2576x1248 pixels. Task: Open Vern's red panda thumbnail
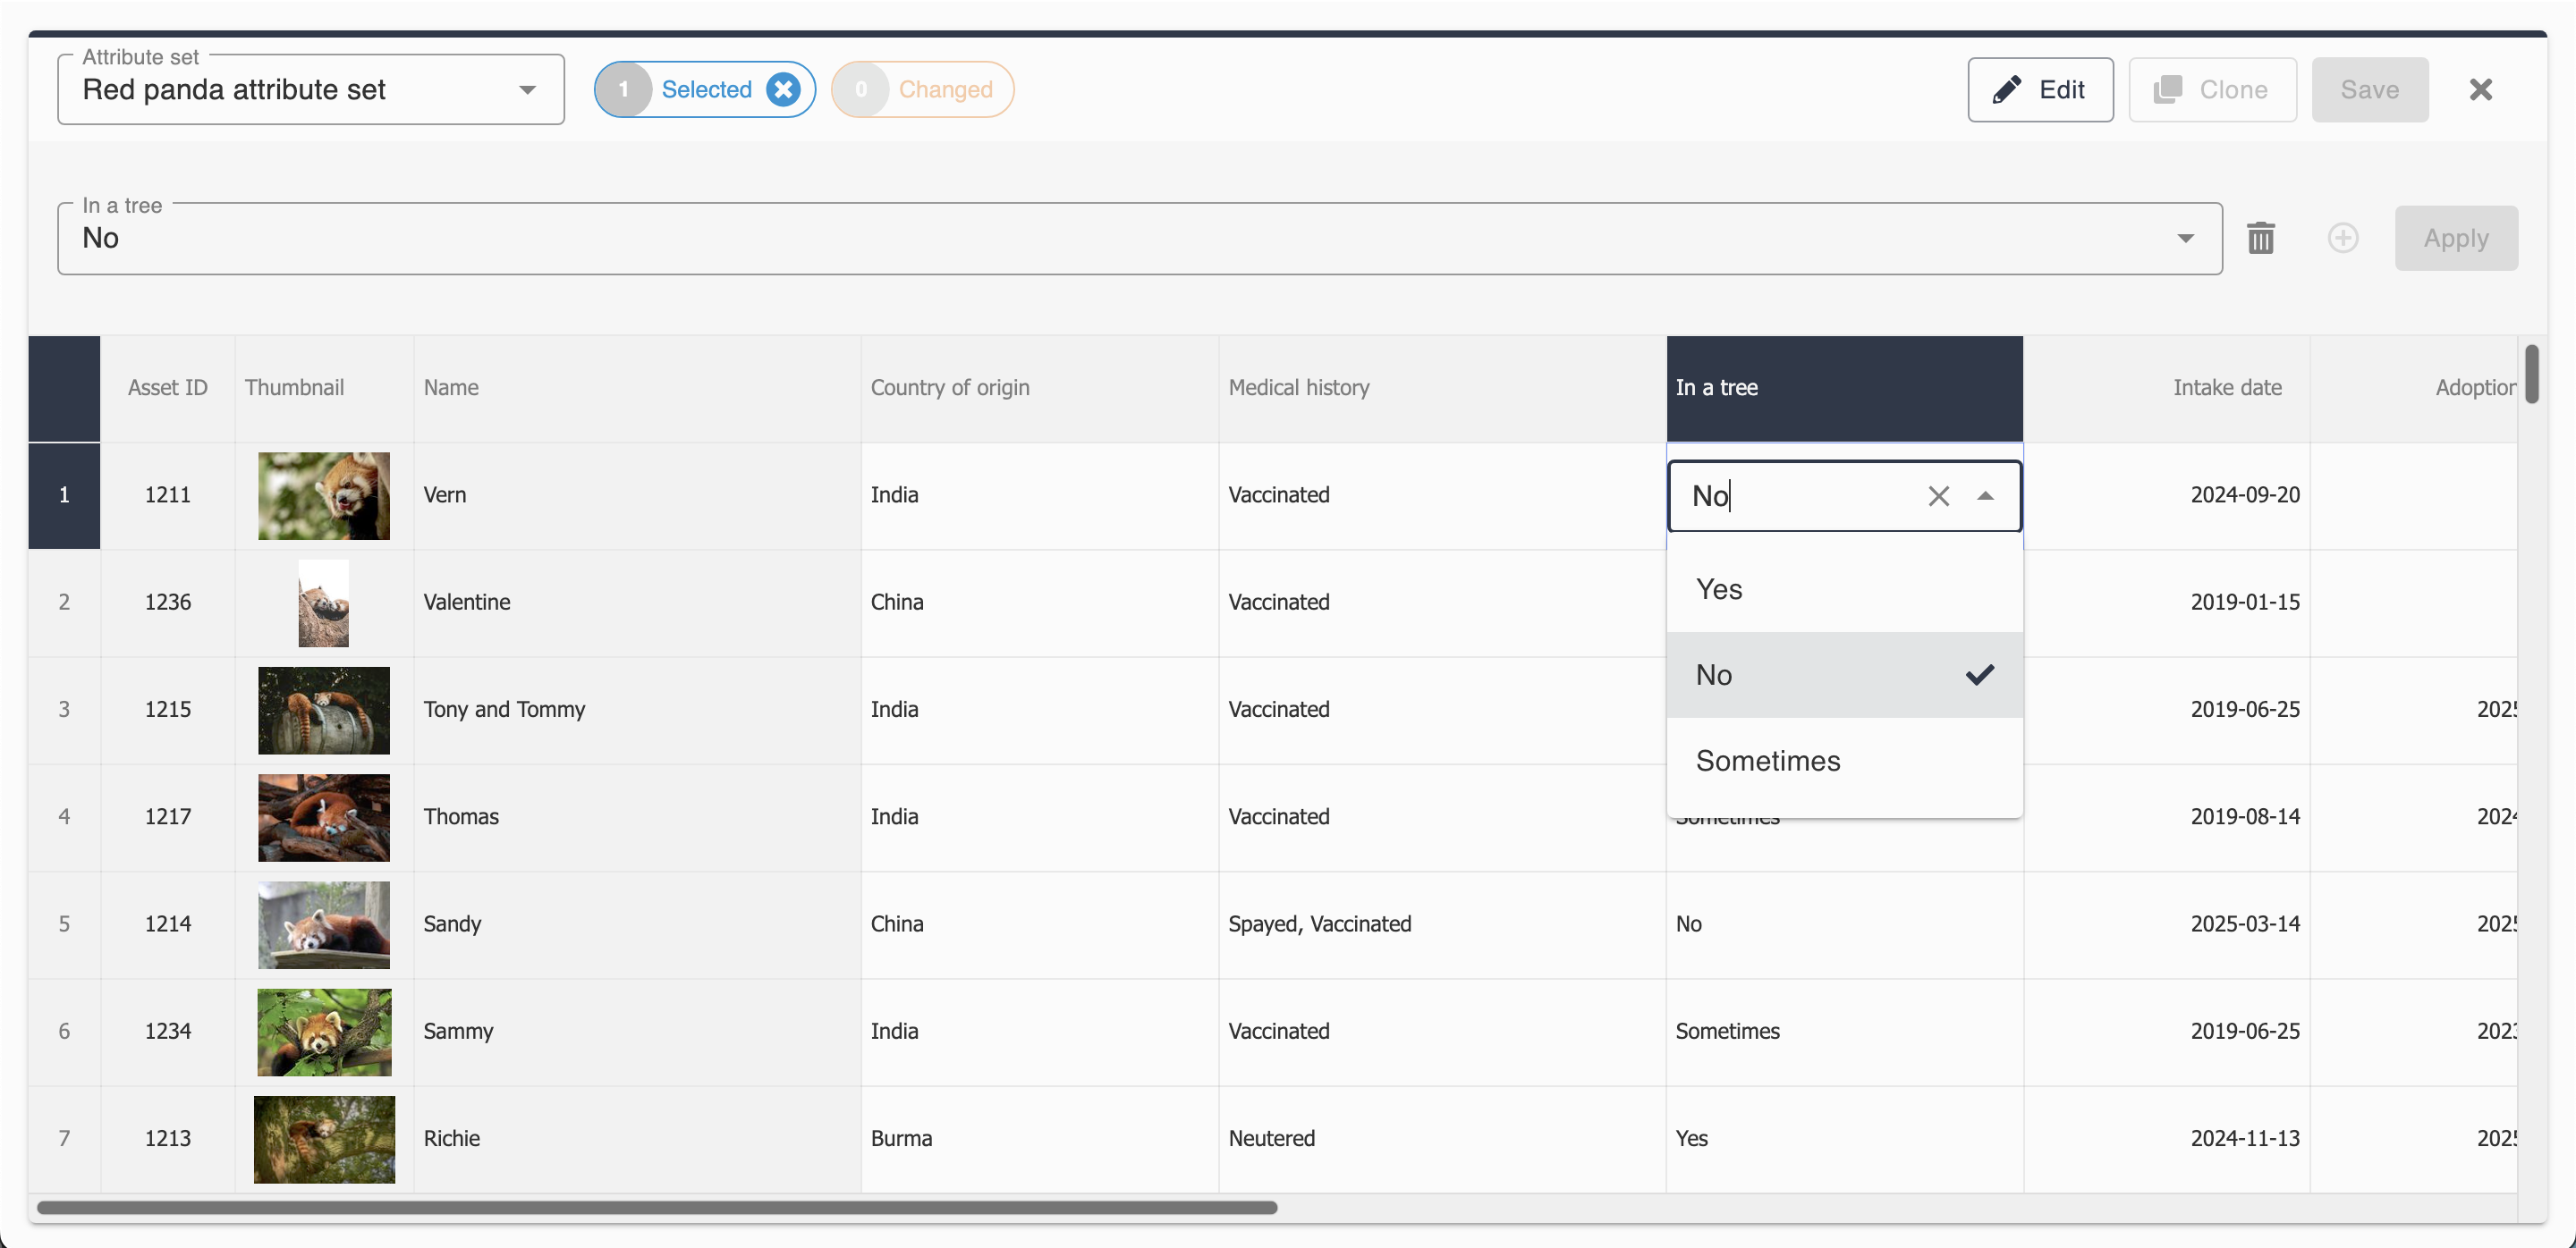324,495
